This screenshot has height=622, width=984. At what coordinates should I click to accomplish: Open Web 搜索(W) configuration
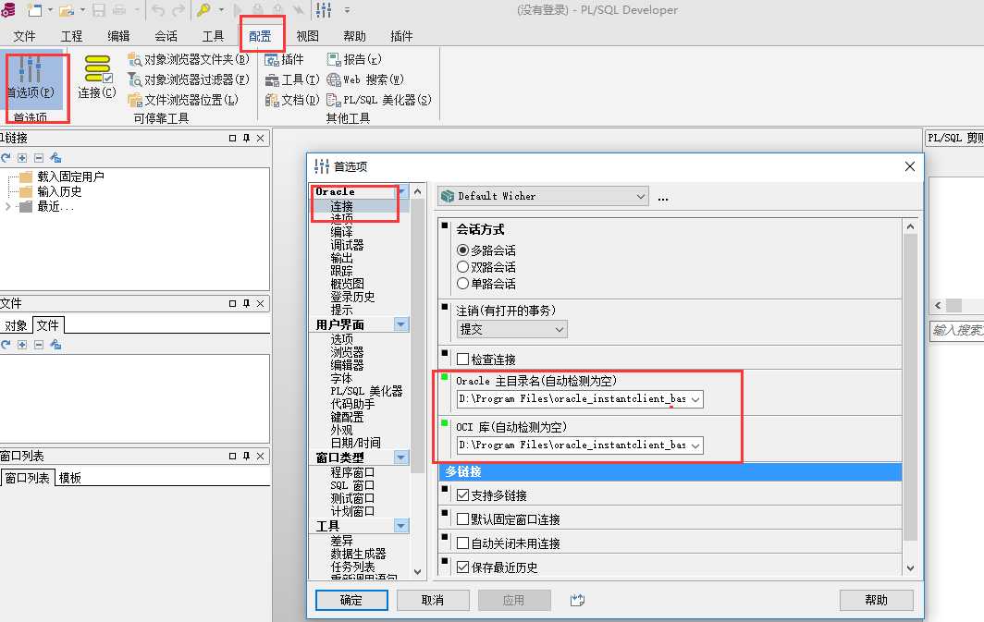coord(365,79)
